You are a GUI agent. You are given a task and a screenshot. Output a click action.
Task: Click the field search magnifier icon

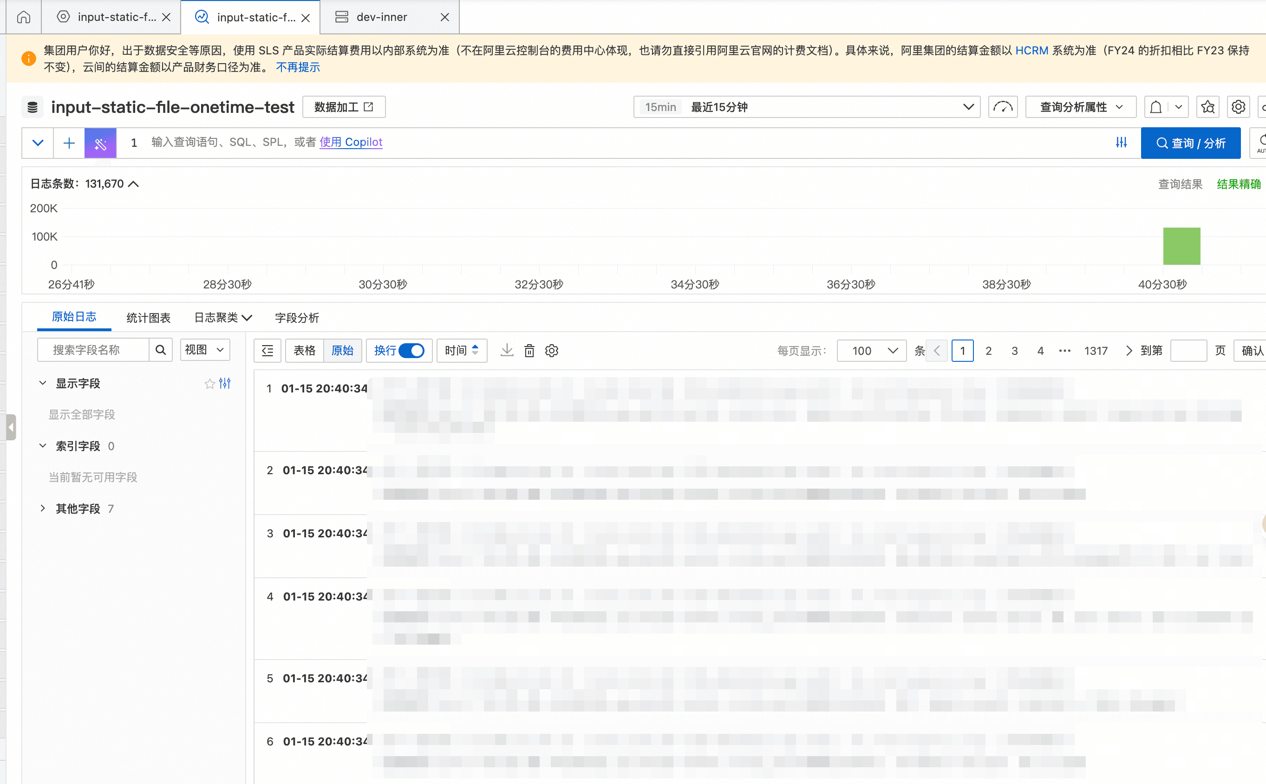161,350
